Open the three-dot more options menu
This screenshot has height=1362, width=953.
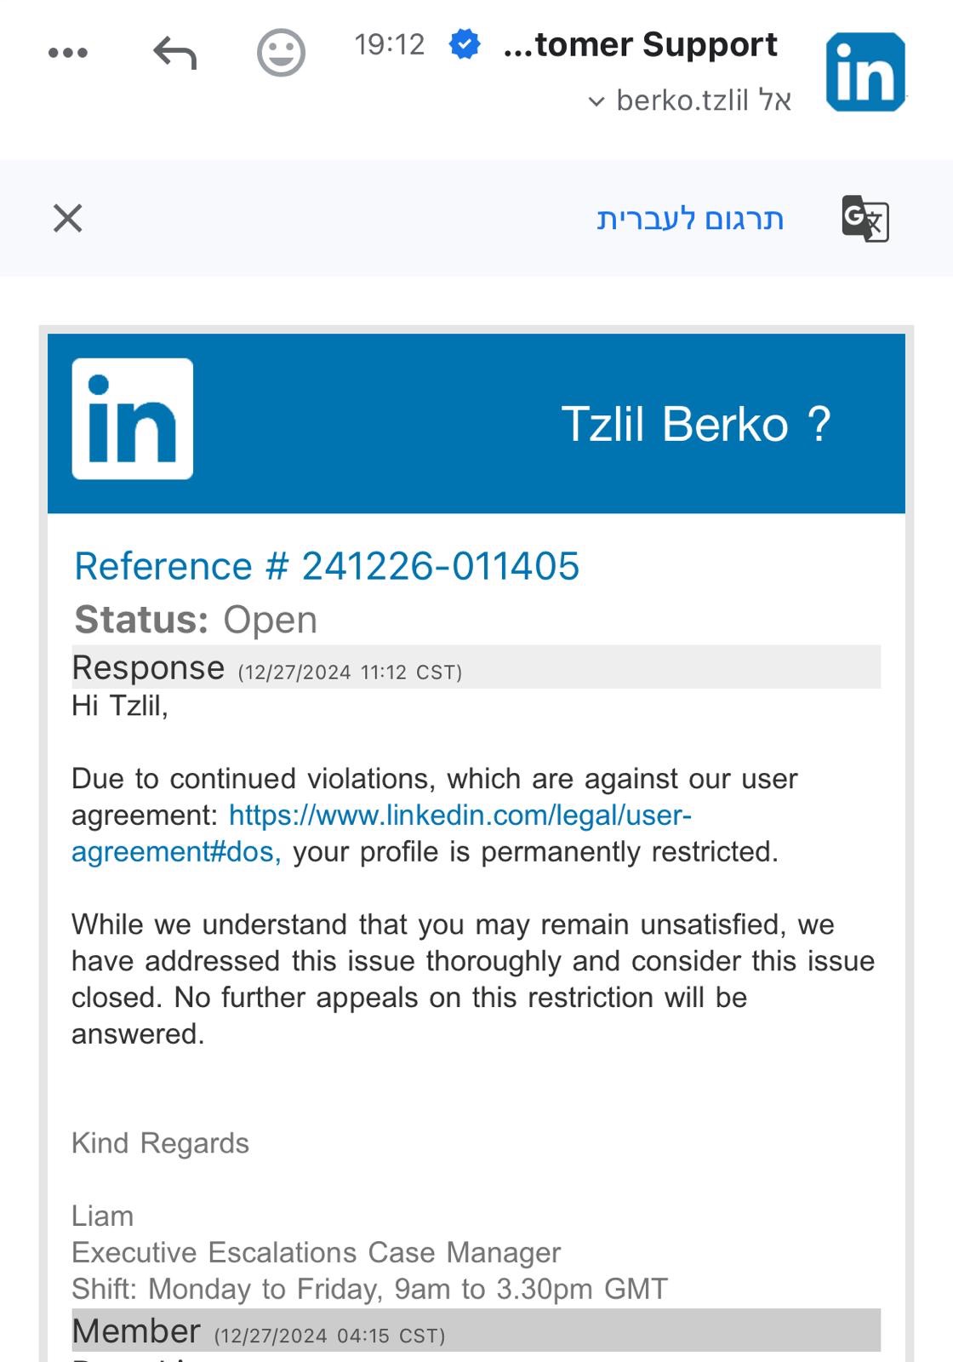[x=68, y=53]
